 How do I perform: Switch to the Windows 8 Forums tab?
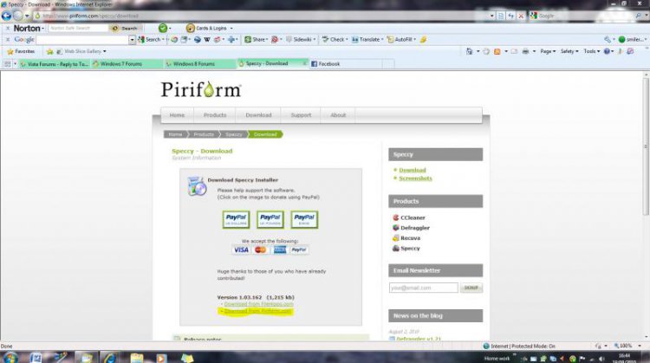coord(200,64)
